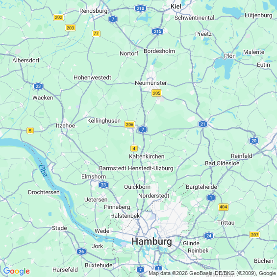
Task: Click the yellow 4 road shield near Kaltenkirchen
Action: click(x=134, y=148)
